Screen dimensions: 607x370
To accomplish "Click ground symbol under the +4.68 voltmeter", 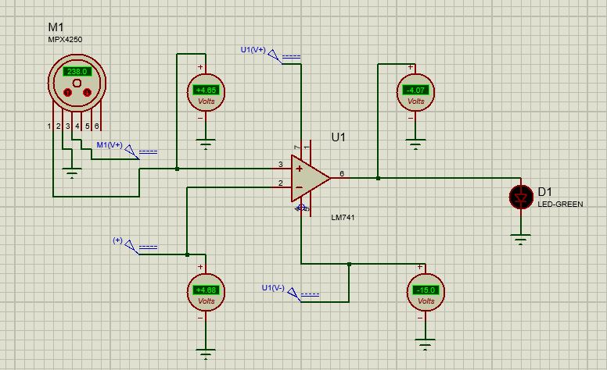I will click(x=206, y=354).
